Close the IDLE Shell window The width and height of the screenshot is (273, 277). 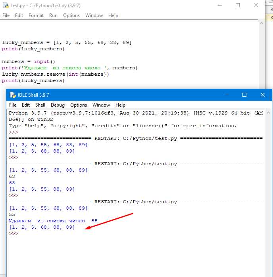[263, 95]
